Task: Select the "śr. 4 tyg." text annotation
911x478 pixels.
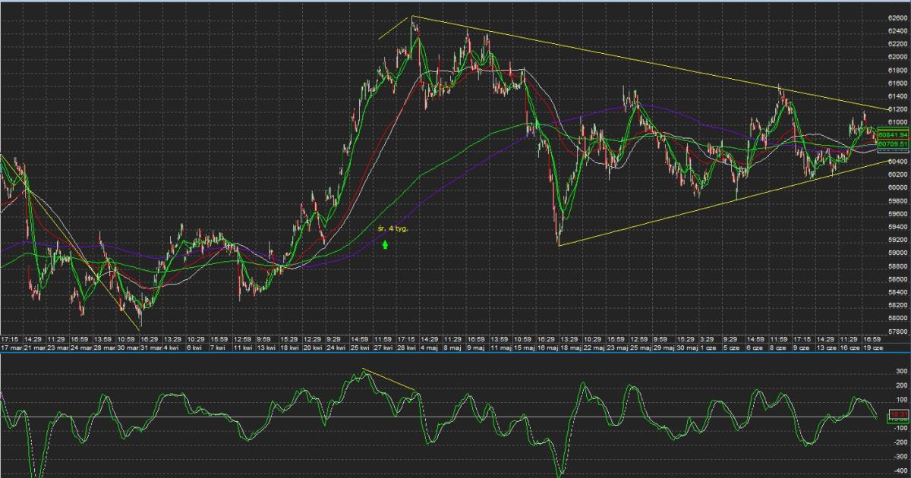Action: [x=393, y=228]
